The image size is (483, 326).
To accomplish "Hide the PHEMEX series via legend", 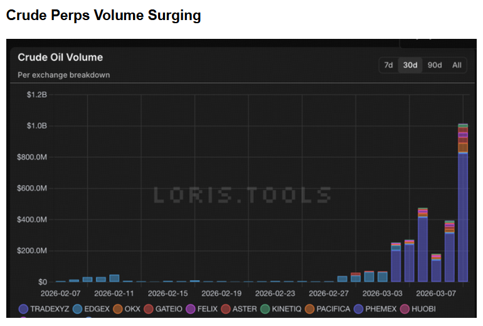I will [x=359, y=309].
